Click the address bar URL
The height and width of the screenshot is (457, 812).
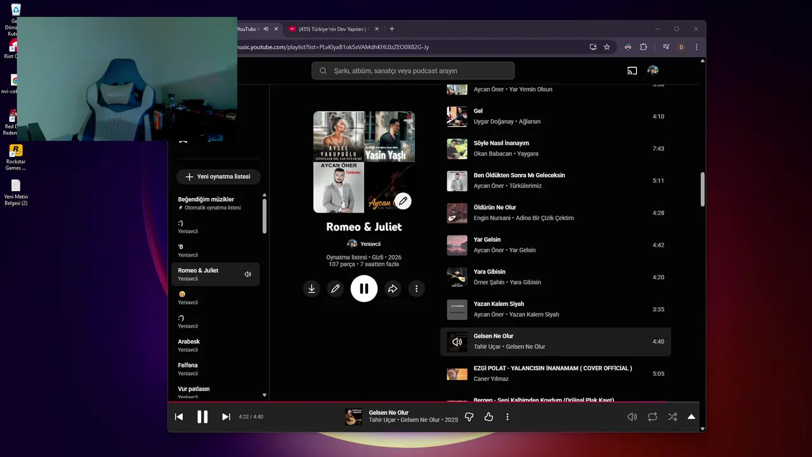(x=333, y=47)
